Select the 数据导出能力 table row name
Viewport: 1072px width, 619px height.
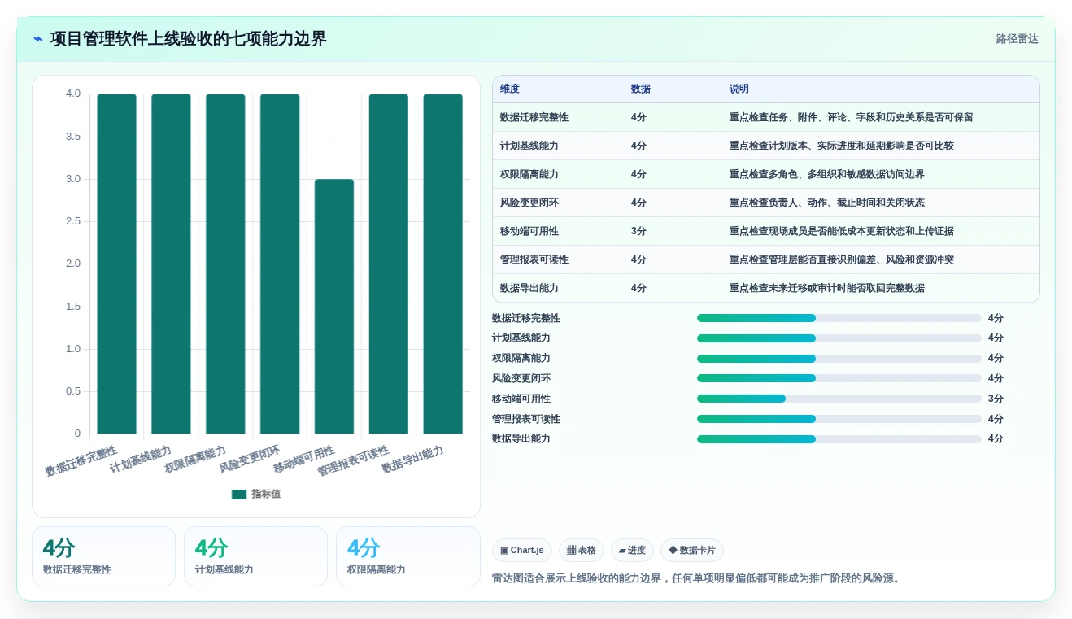529,288
